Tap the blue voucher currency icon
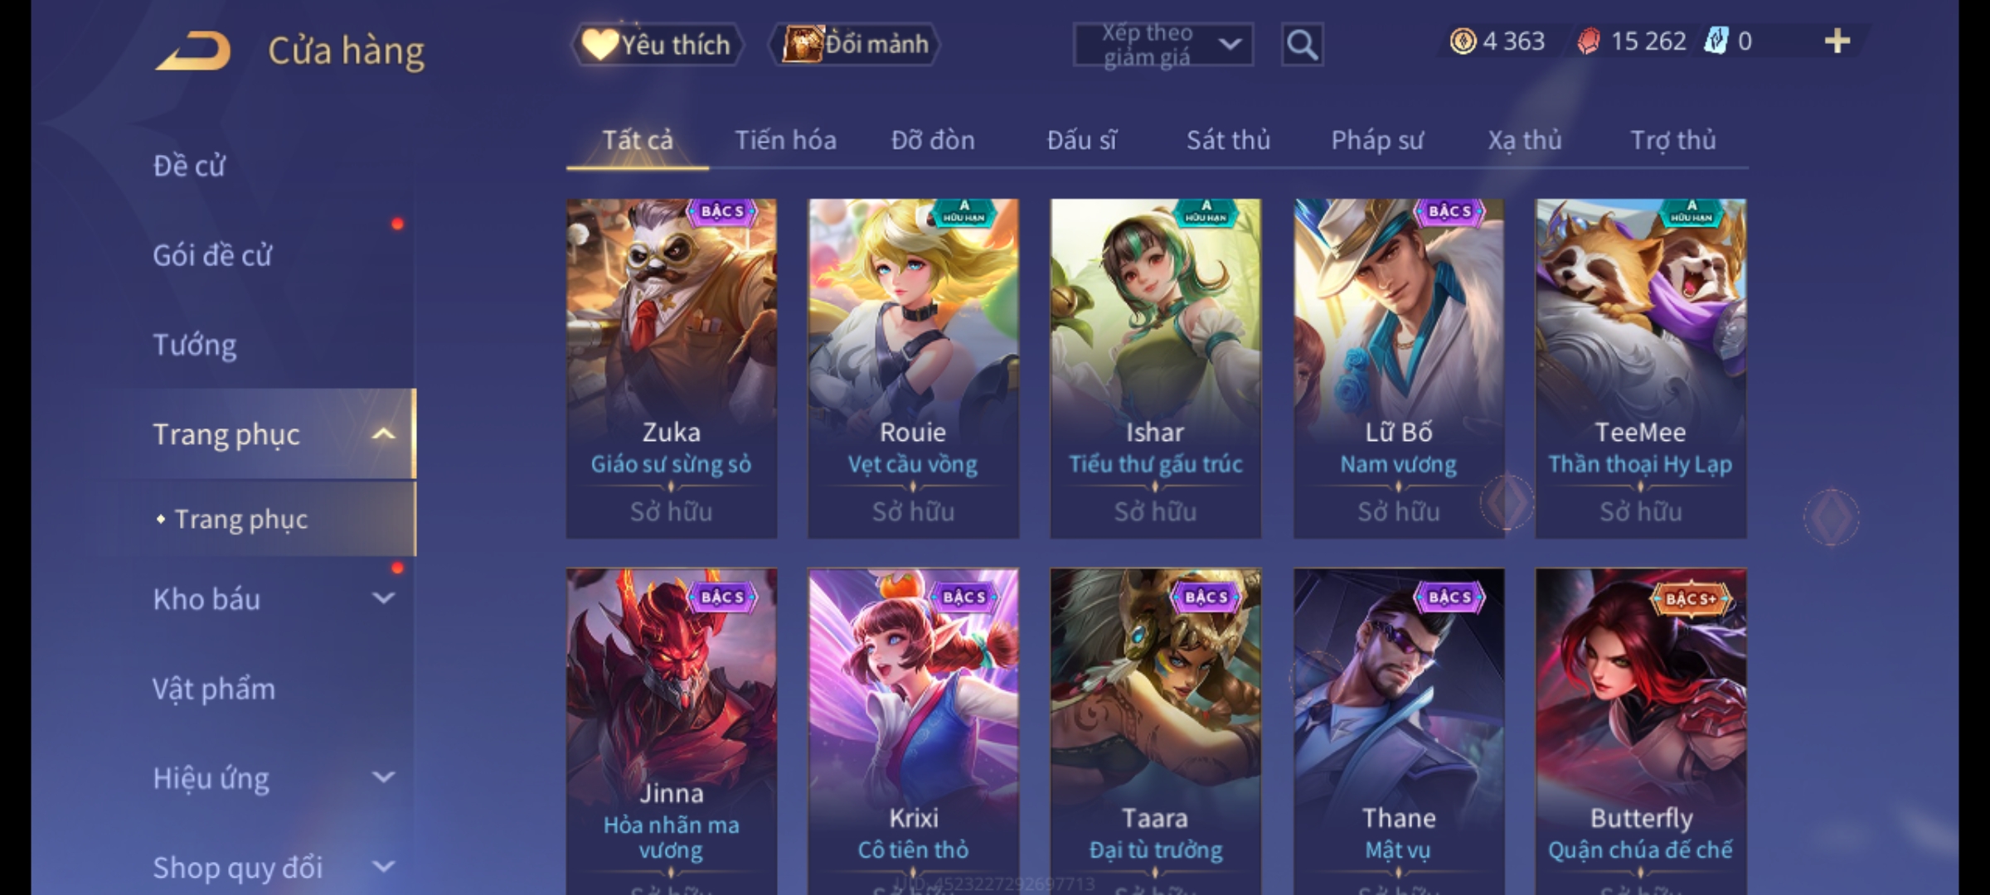This screenshot has width=1990, height=895. [x=1716, y=41]
